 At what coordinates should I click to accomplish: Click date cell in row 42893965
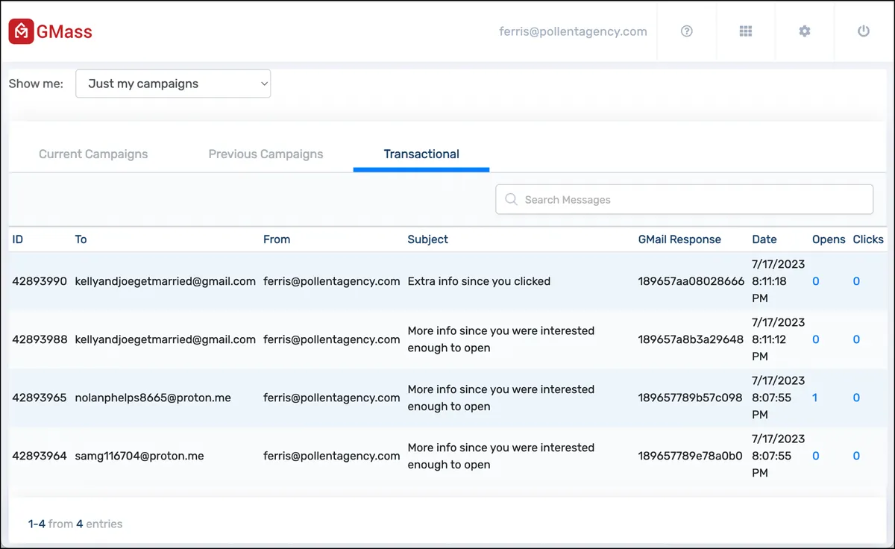(x=779, y=398)
